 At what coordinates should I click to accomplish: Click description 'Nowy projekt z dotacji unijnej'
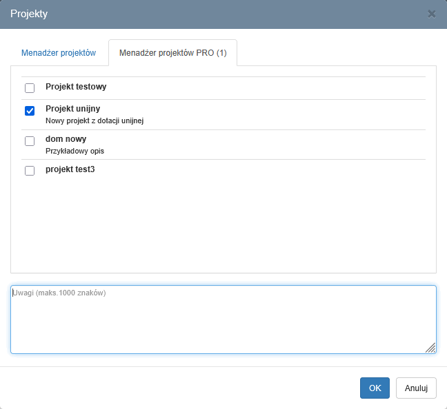click(x=95, y=120)
